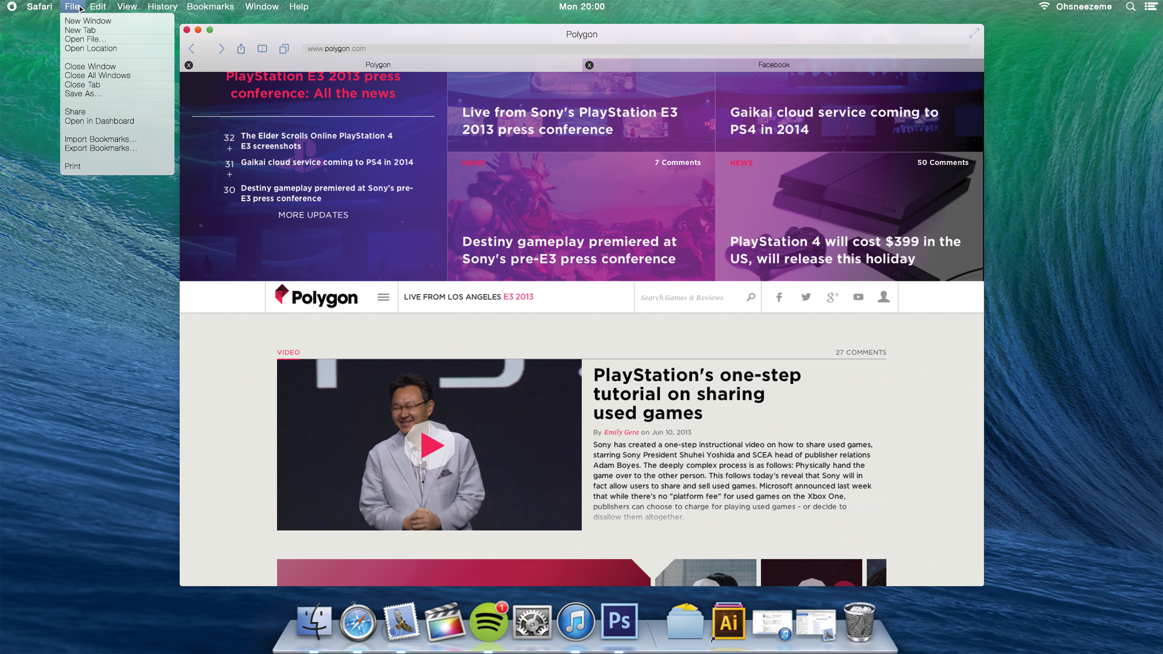Expand the update numbered 32
The height and width of the screenshot is (654, 1163).
(x=229, y=149)
